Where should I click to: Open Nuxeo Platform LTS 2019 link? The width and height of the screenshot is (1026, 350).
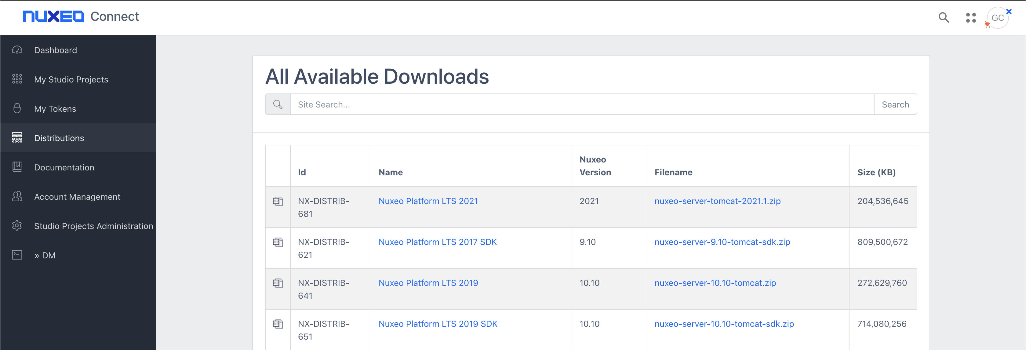428,283
